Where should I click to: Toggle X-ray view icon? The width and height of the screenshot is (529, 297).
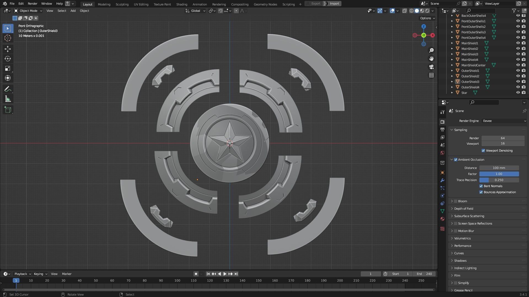coord(404,11)
